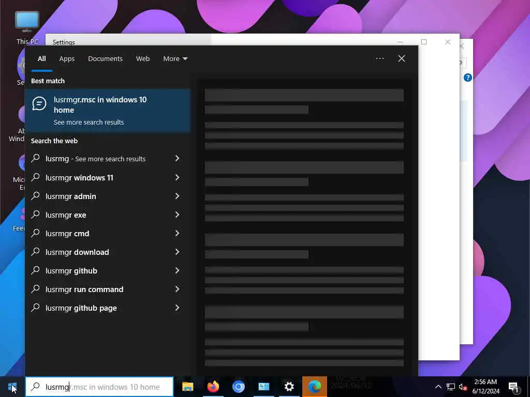
Task: Click the magnifier icon beside lusrmgr admin
Action: [36, 196]
